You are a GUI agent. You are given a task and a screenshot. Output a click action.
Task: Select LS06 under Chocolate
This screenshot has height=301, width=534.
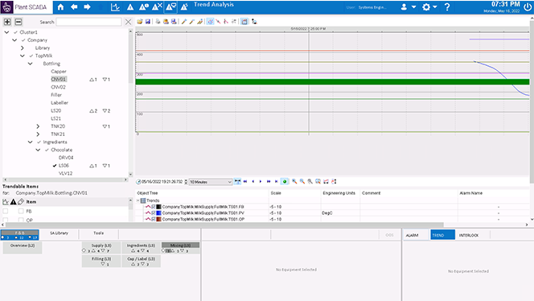click(x=64, y=165)
